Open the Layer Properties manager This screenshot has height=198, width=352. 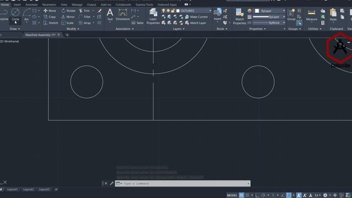[153, 16]
